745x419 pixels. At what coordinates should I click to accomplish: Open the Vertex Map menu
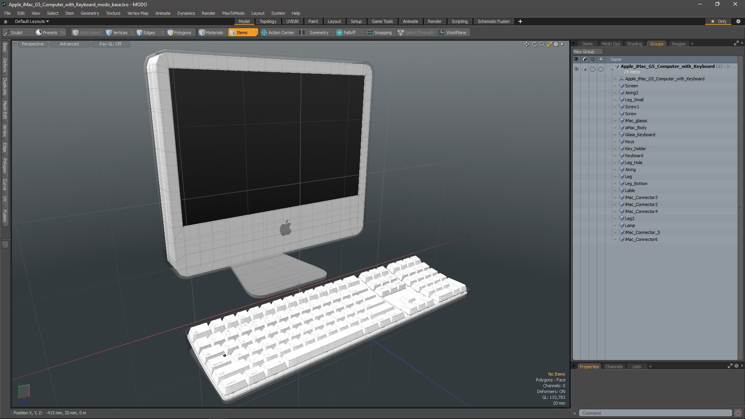138,13
